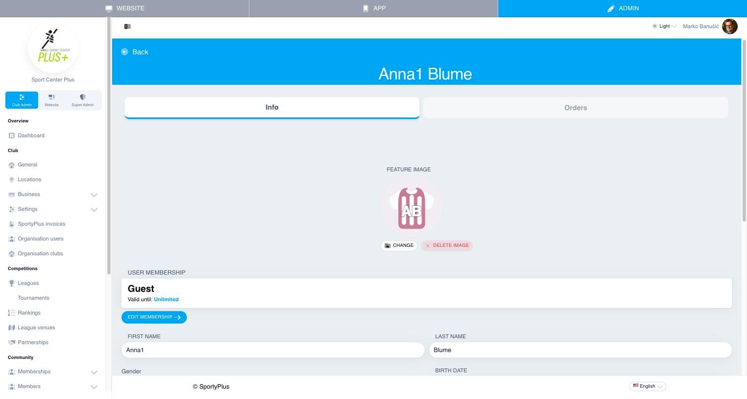747x399 pixels.
Task: Open the Partnerships handshake icon
Action: click(x=12, y=343)
